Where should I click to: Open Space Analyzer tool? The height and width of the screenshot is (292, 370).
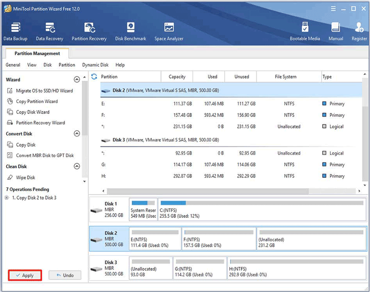pyautogui.click(x=169, y=31)
